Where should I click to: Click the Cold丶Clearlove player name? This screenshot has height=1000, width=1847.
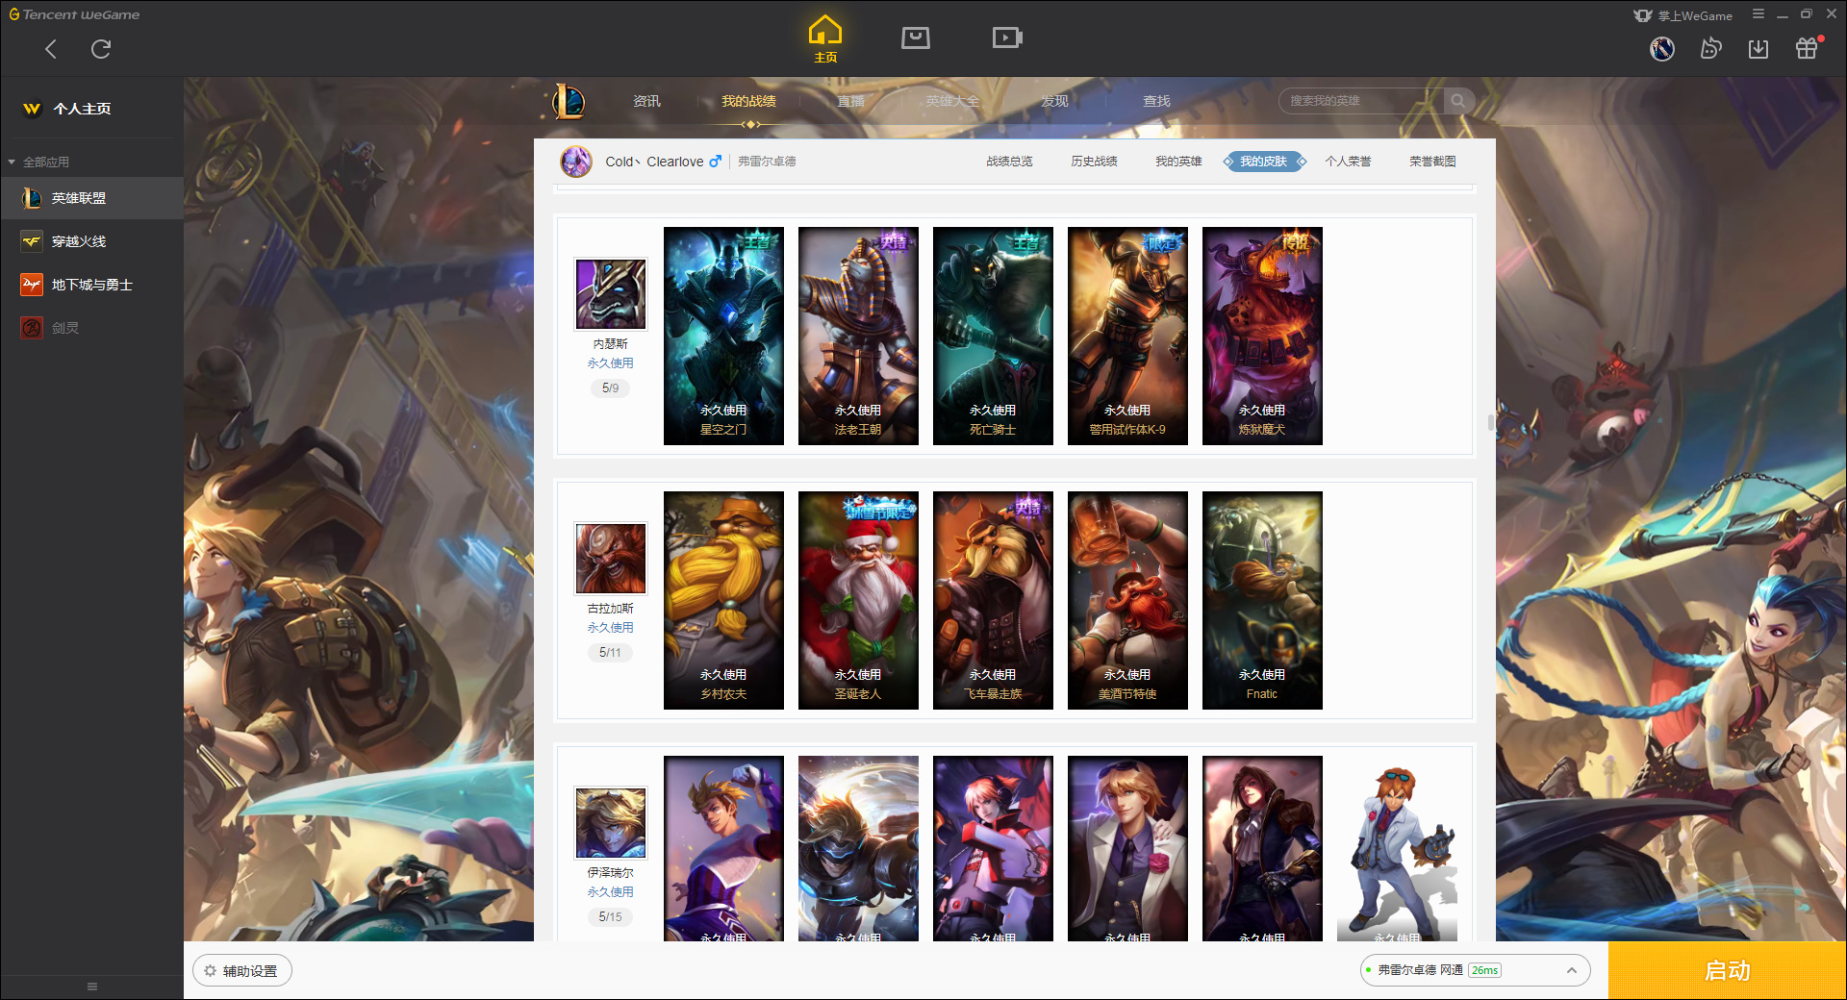coord(654,162)
